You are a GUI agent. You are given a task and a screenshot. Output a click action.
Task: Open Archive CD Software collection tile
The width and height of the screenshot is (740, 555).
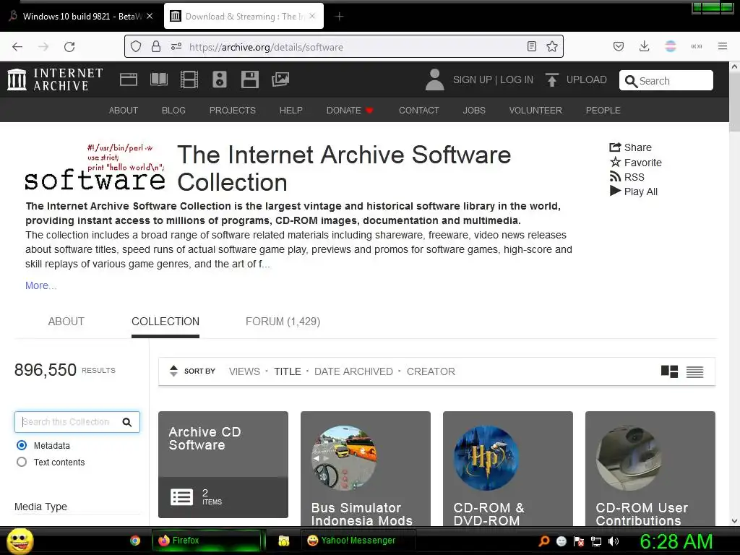click(x=223, y=465)
